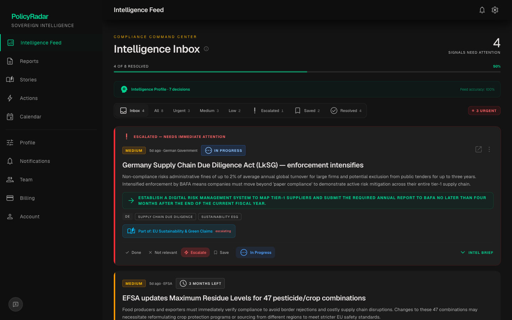The height and width of the screenshot is (320, 512).
Task: Toggle In Progress status on the LkSG card
Action: click(x=255, y=252)
